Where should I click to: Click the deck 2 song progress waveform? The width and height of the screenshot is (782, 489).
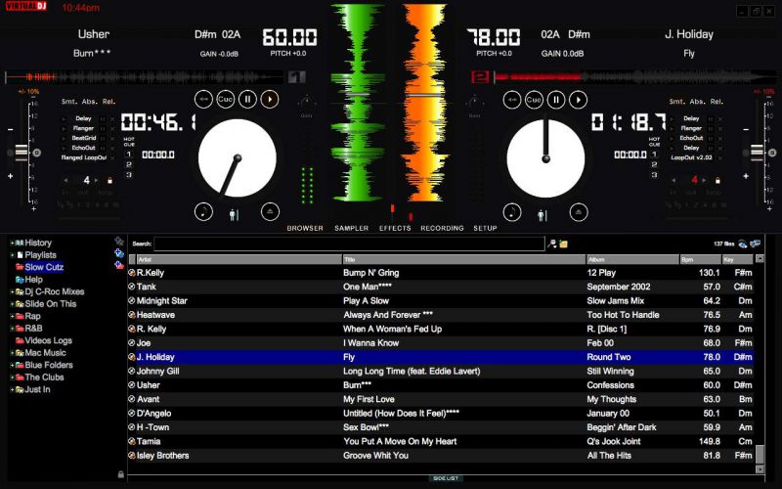tap(636, 77)
